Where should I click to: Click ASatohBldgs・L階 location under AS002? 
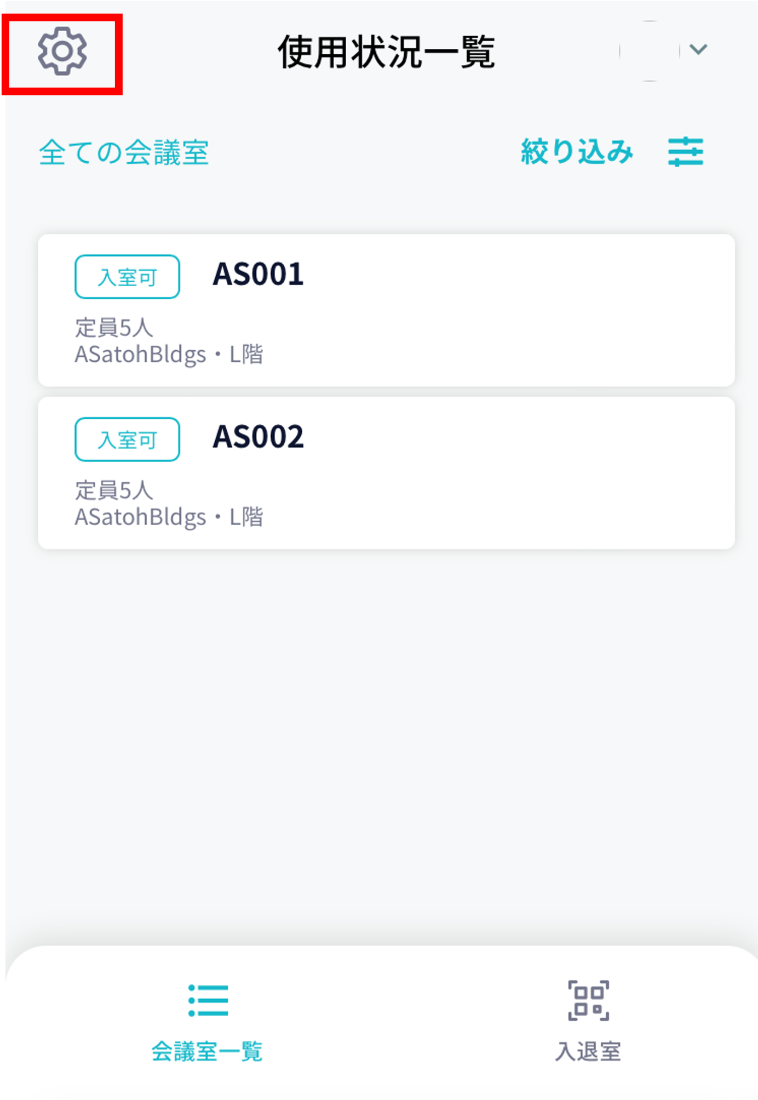click(169, 517)
